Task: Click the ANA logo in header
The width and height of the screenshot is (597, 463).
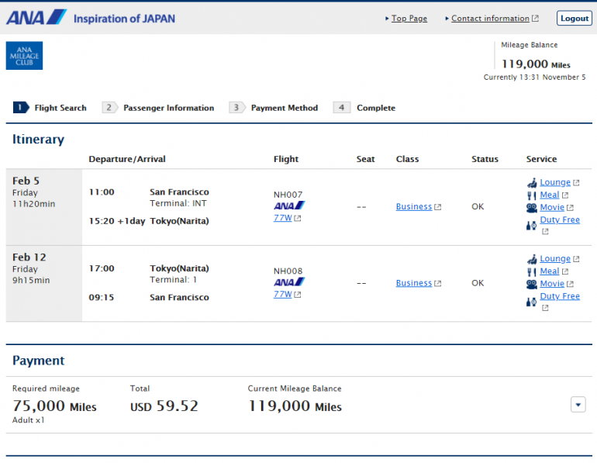Action: 36,17
